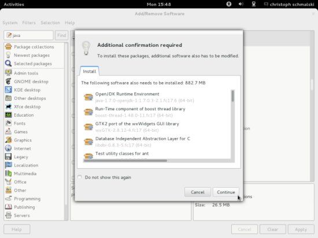Click the wxGTK-2.8.12 package version text
The width and height of the screenshot is (318, 238).
pyautogui.click(x=127, y=130)
